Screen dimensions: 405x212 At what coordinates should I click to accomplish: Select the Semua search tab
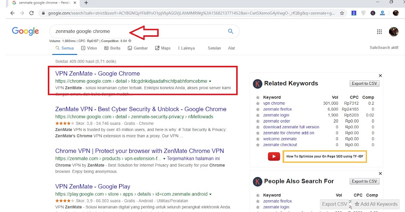pyautogui.click(x=65, y=48)
